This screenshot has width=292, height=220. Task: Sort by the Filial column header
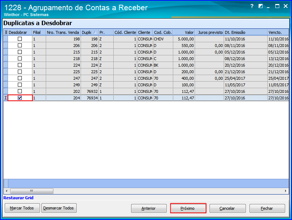pos(39,32)
